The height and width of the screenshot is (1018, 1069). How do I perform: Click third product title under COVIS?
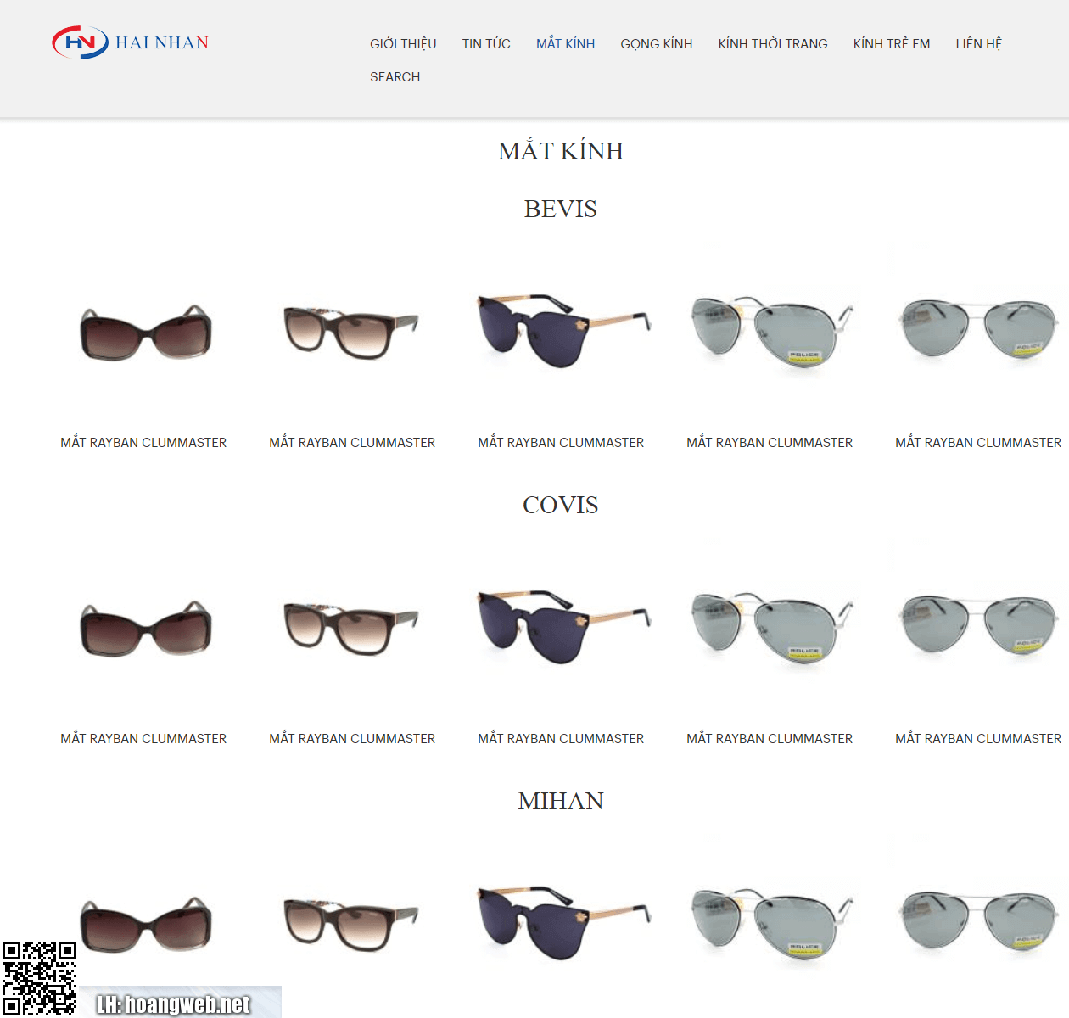tap(561, 738)
